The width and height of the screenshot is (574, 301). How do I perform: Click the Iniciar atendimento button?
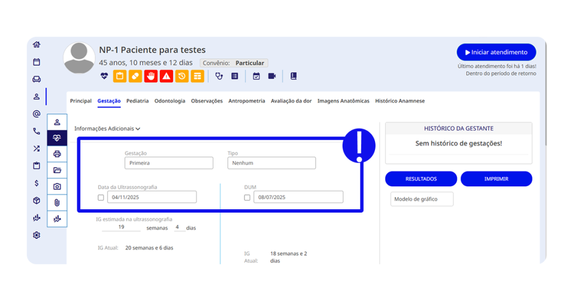(496, 53)
